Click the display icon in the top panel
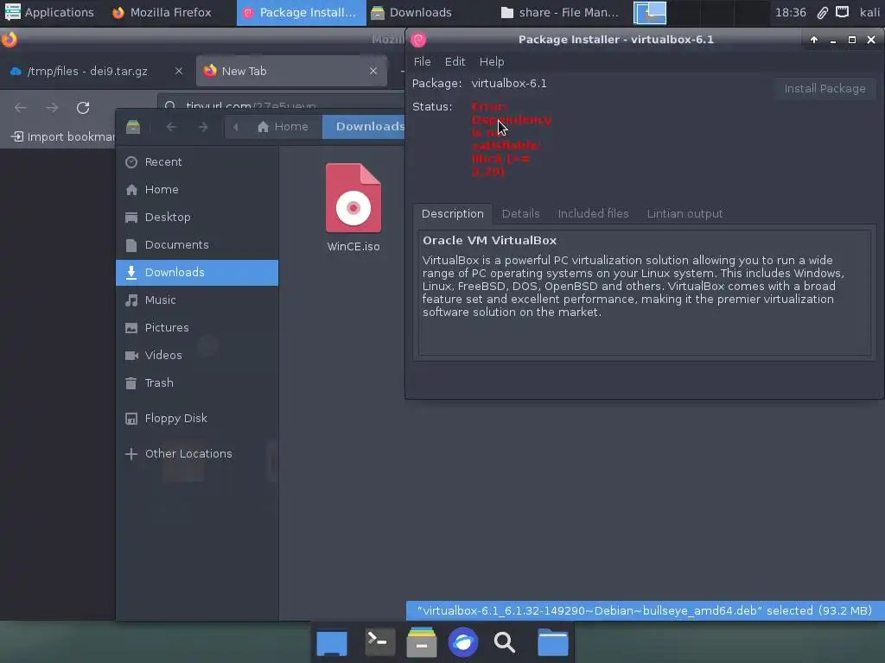 tap(842, 12)
